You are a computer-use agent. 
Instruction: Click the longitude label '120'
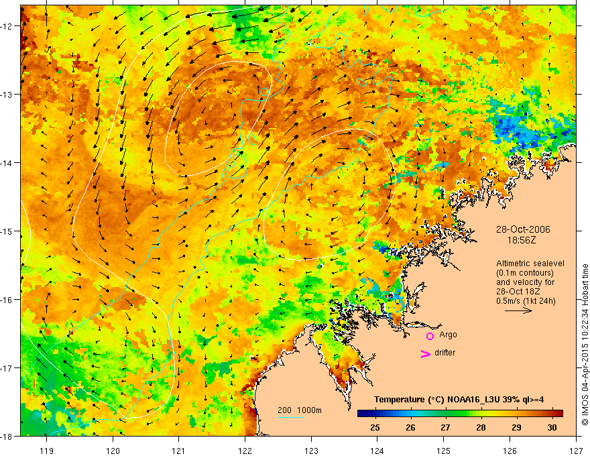point(113,451)
